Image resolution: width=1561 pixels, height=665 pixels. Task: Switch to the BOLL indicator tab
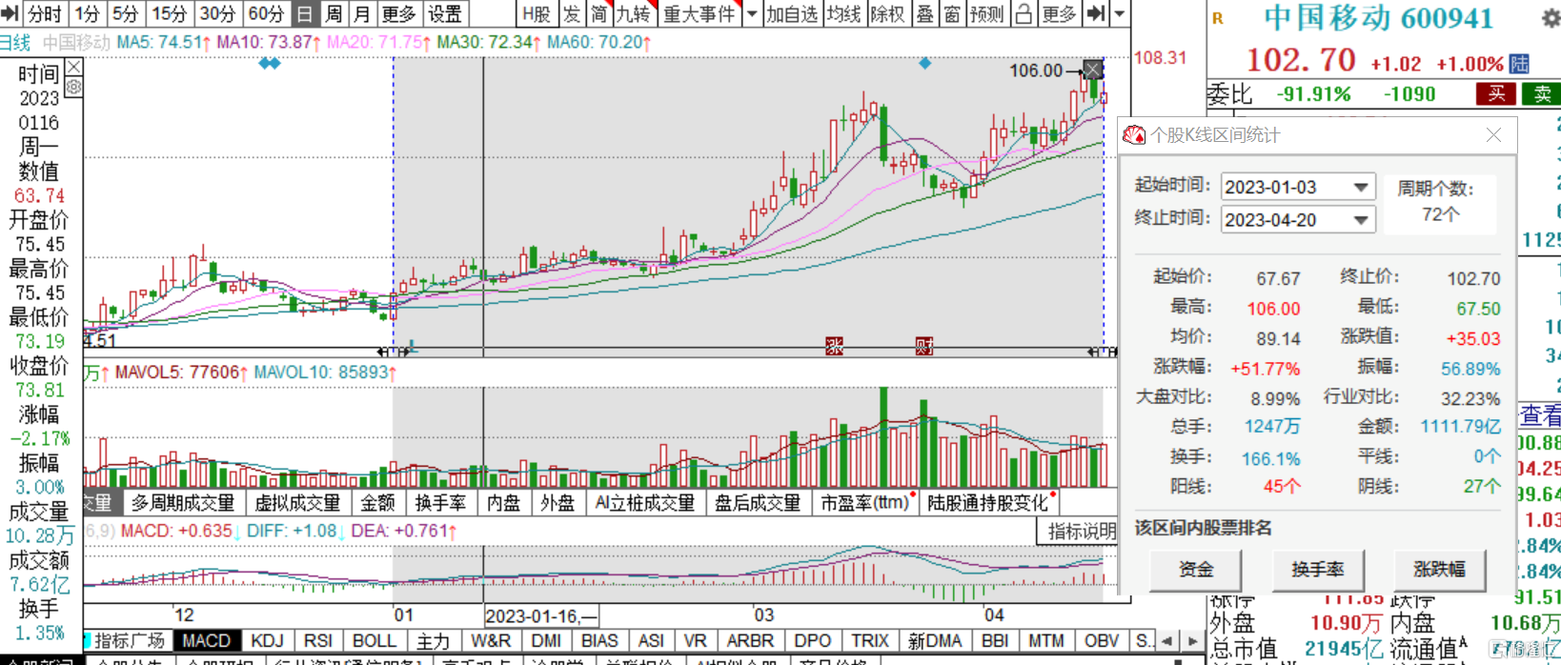pyautogui.click(x=374, y=641)
